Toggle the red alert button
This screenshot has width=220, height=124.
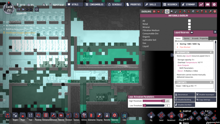(37, 9)
